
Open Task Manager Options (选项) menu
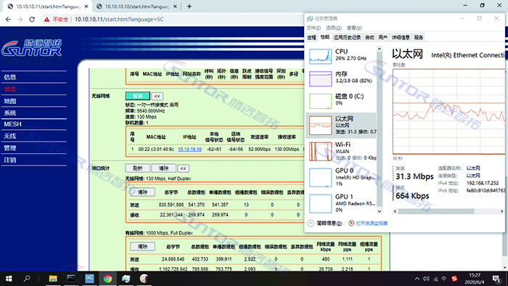(334, 28)
